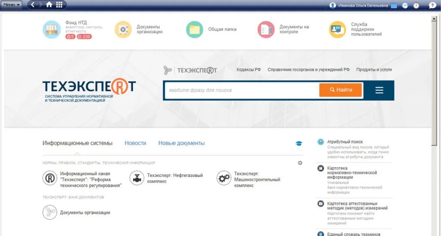
Task: Click the orange Найти button
Action: (x=341, y=90)
